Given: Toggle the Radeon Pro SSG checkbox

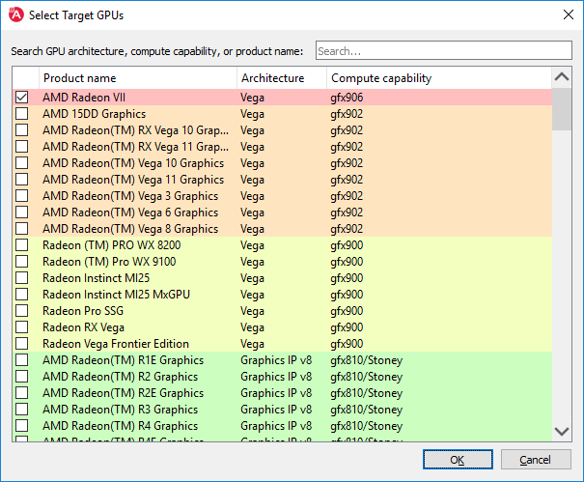Looking at the screenshot, I should pyautogui.click(x=22, y=311).
